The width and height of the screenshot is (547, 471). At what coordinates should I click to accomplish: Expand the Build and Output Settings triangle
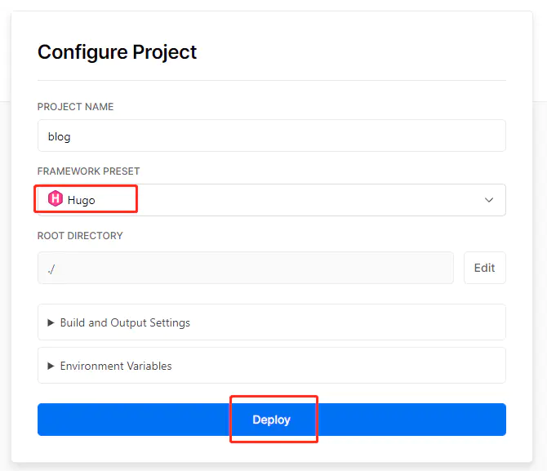point(51,322)
